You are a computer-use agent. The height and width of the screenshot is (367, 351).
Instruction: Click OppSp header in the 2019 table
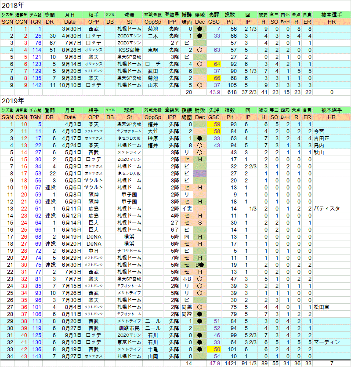(153, 117)
